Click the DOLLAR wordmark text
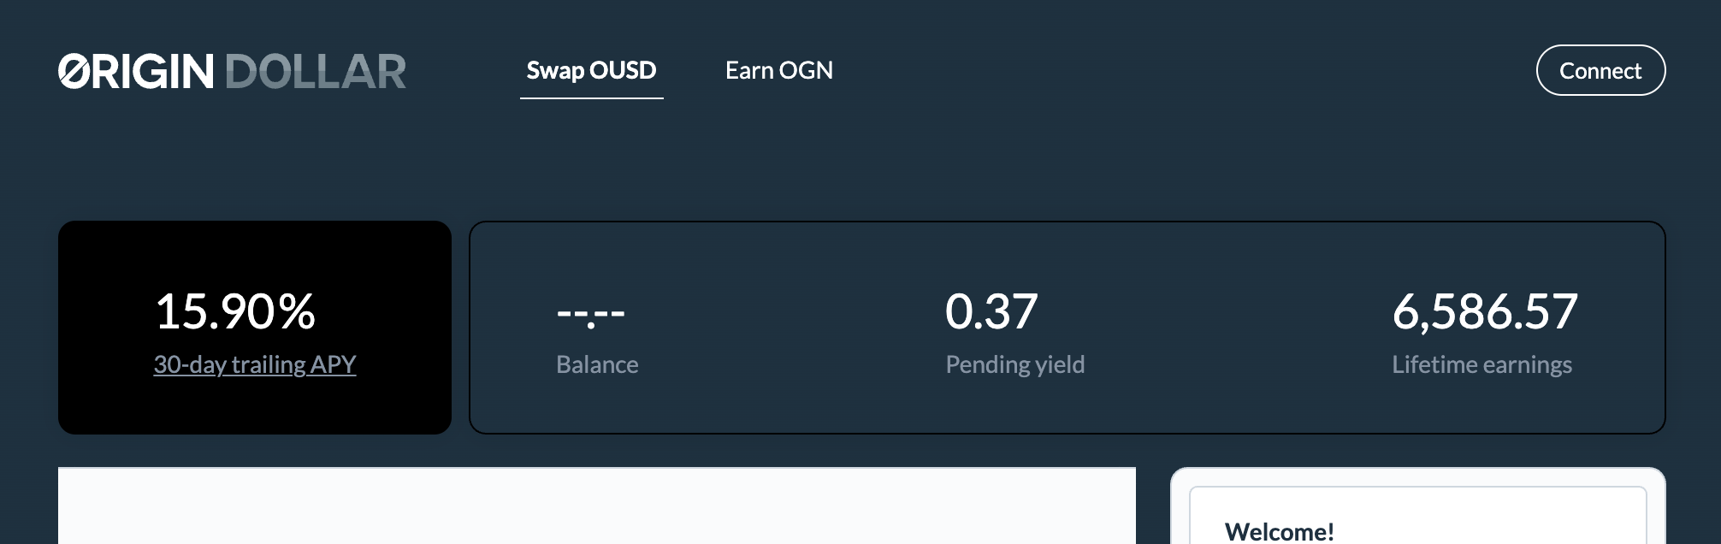 (317, 72)
